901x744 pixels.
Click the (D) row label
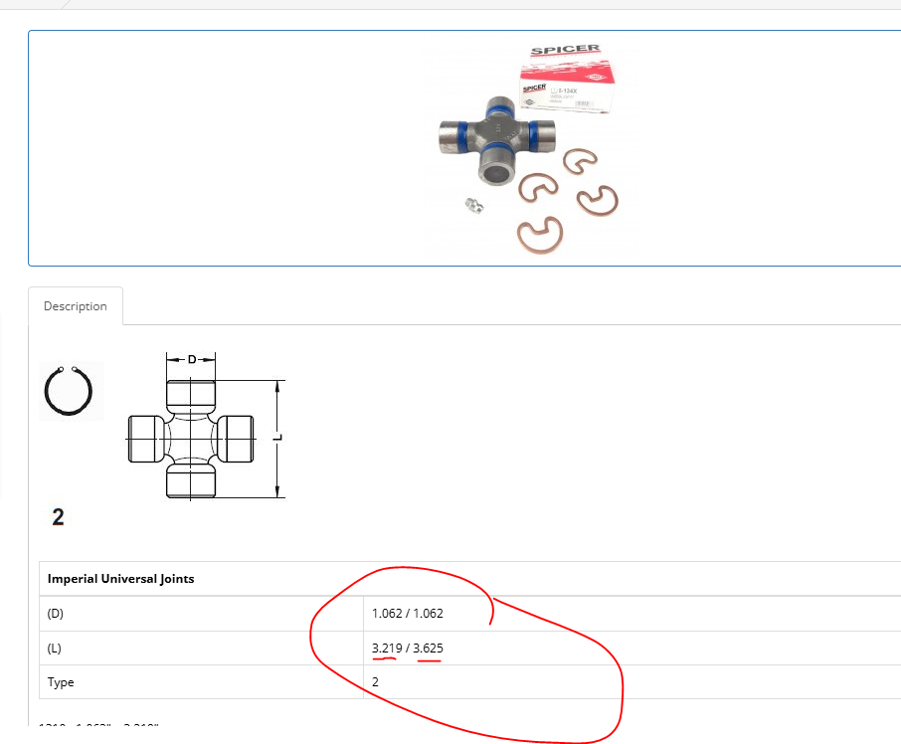click(56, 614)
